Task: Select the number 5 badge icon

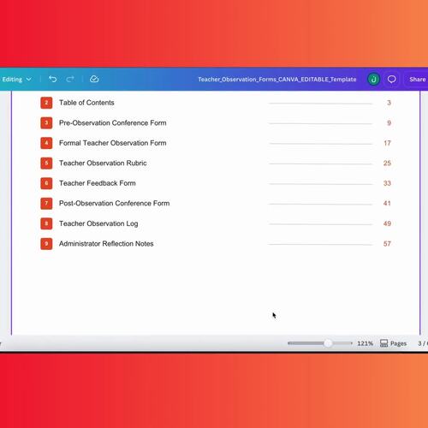Action: coord(46,163)
